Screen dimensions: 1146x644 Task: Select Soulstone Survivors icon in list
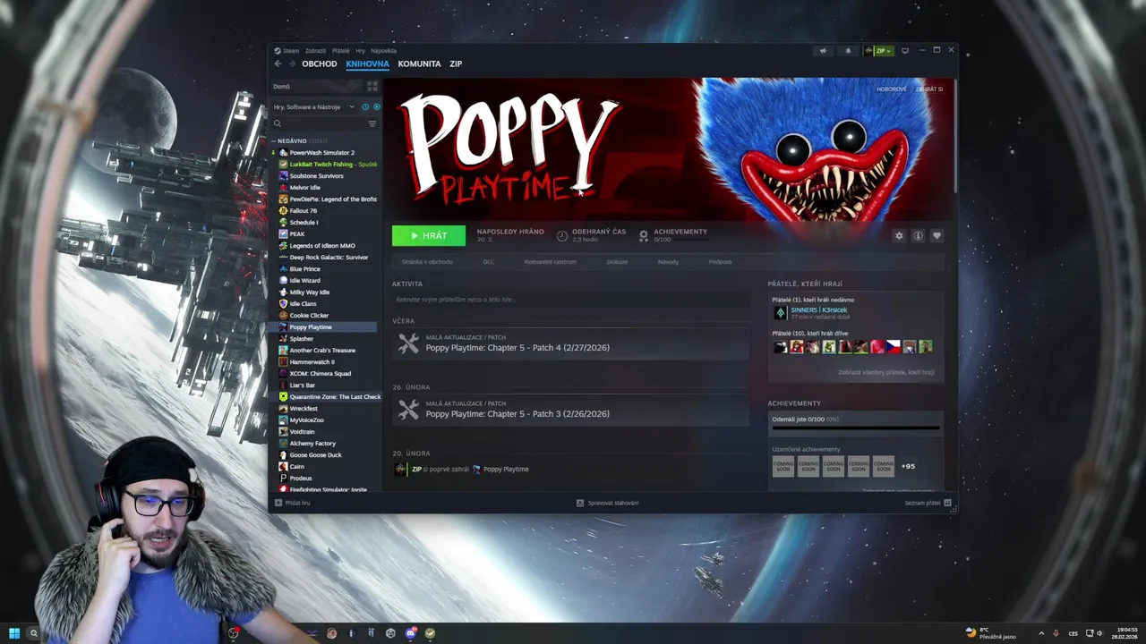pos(283,176)
